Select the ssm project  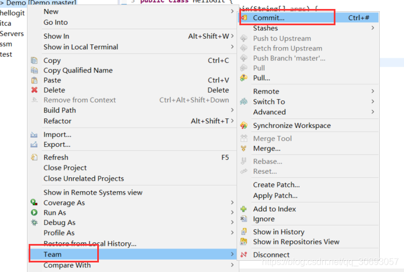pos(6,44)
